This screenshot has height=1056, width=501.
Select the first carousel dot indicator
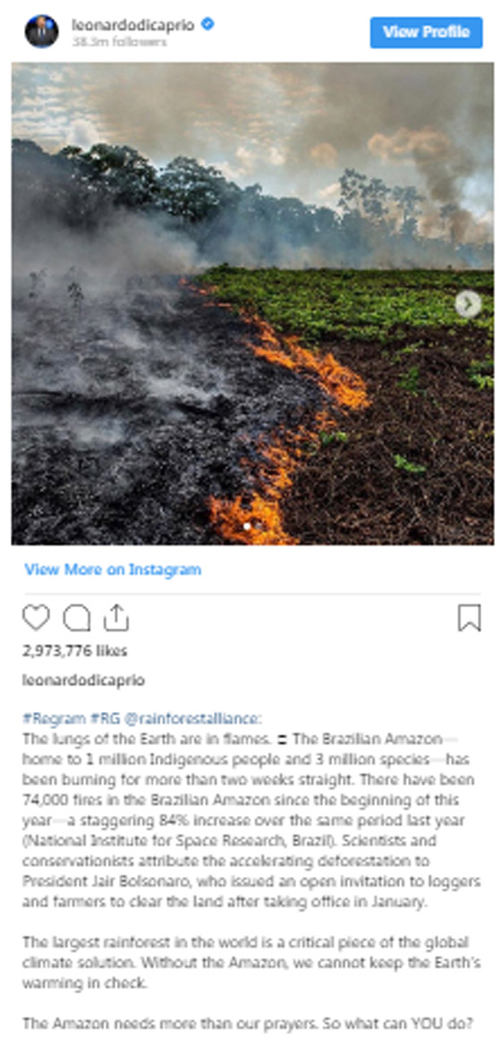coord(247,525)
